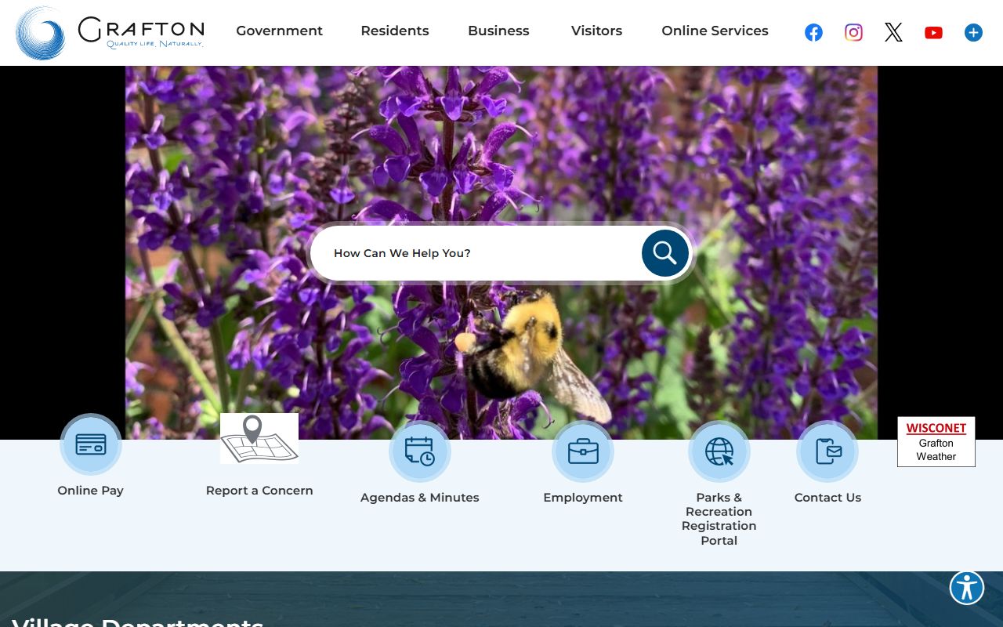1003x627 pixels.
Task: Click the X (Twitter) icon
Action: pyautogui.click(x=893, y=32)
